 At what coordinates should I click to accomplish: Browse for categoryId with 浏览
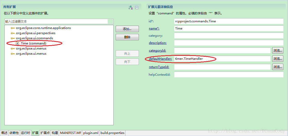coord(278,51)
